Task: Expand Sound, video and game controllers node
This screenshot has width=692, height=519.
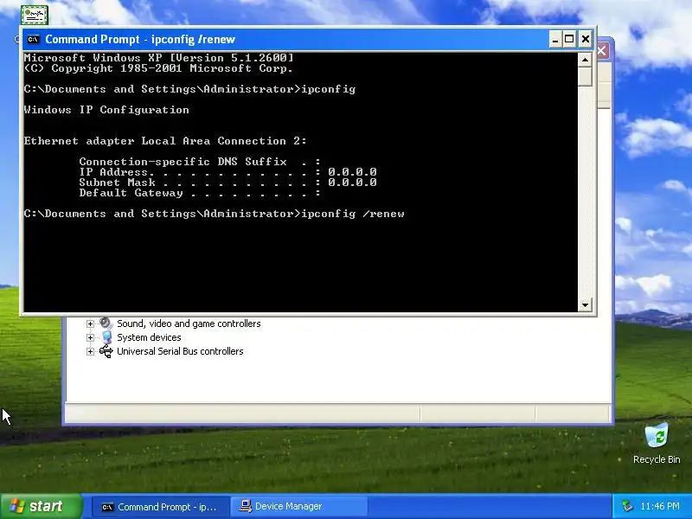Action: (90, 324)
